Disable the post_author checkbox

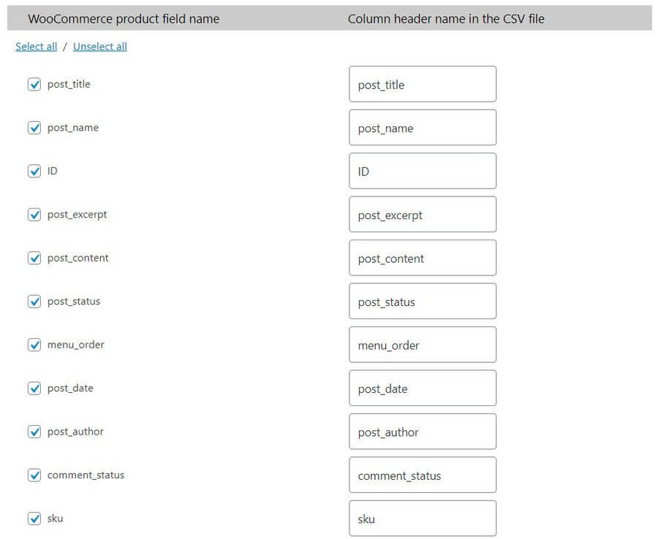pyautogui.click(x=34, y=432)
